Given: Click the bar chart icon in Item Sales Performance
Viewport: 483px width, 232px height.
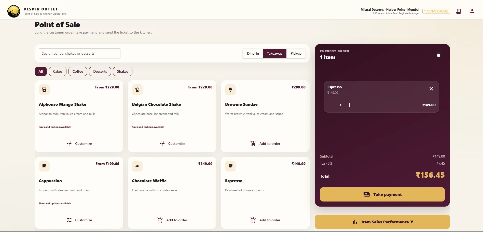Looking at the screenshot, I should 355,222.
